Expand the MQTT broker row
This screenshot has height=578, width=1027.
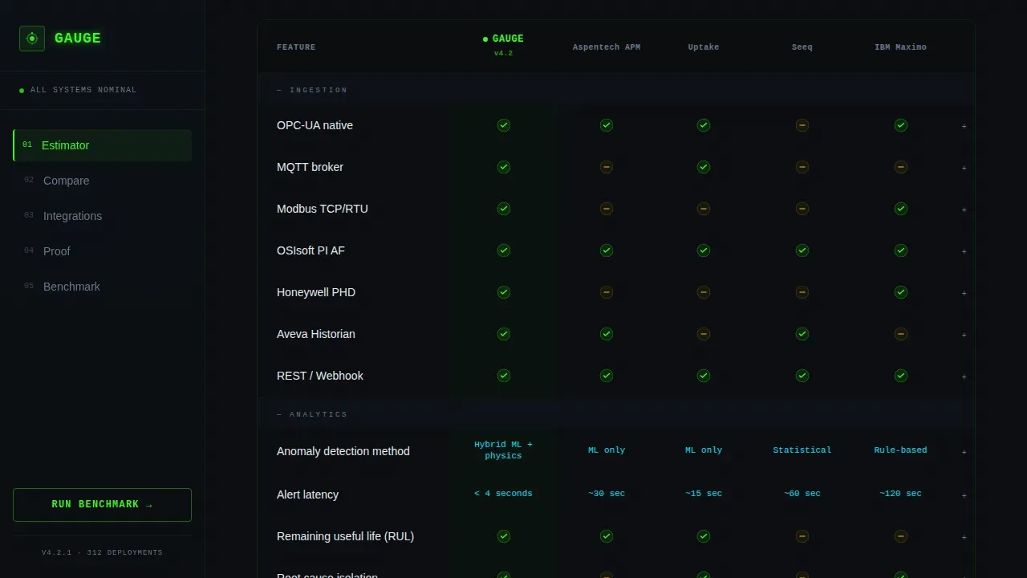click(964, 168)
